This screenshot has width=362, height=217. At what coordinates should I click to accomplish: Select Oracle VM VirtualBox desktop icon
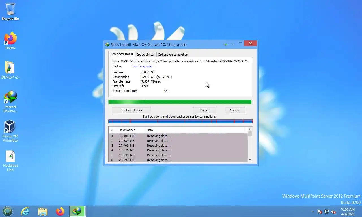point(10,131)
